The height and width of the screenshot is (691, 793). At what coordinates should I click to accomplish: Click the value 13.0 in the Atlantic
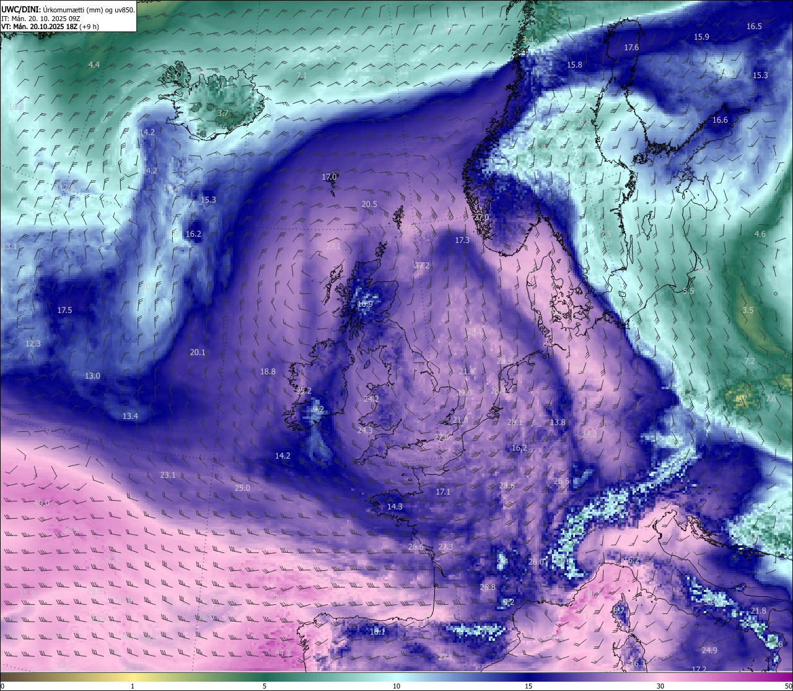click(x=92, y=376)
